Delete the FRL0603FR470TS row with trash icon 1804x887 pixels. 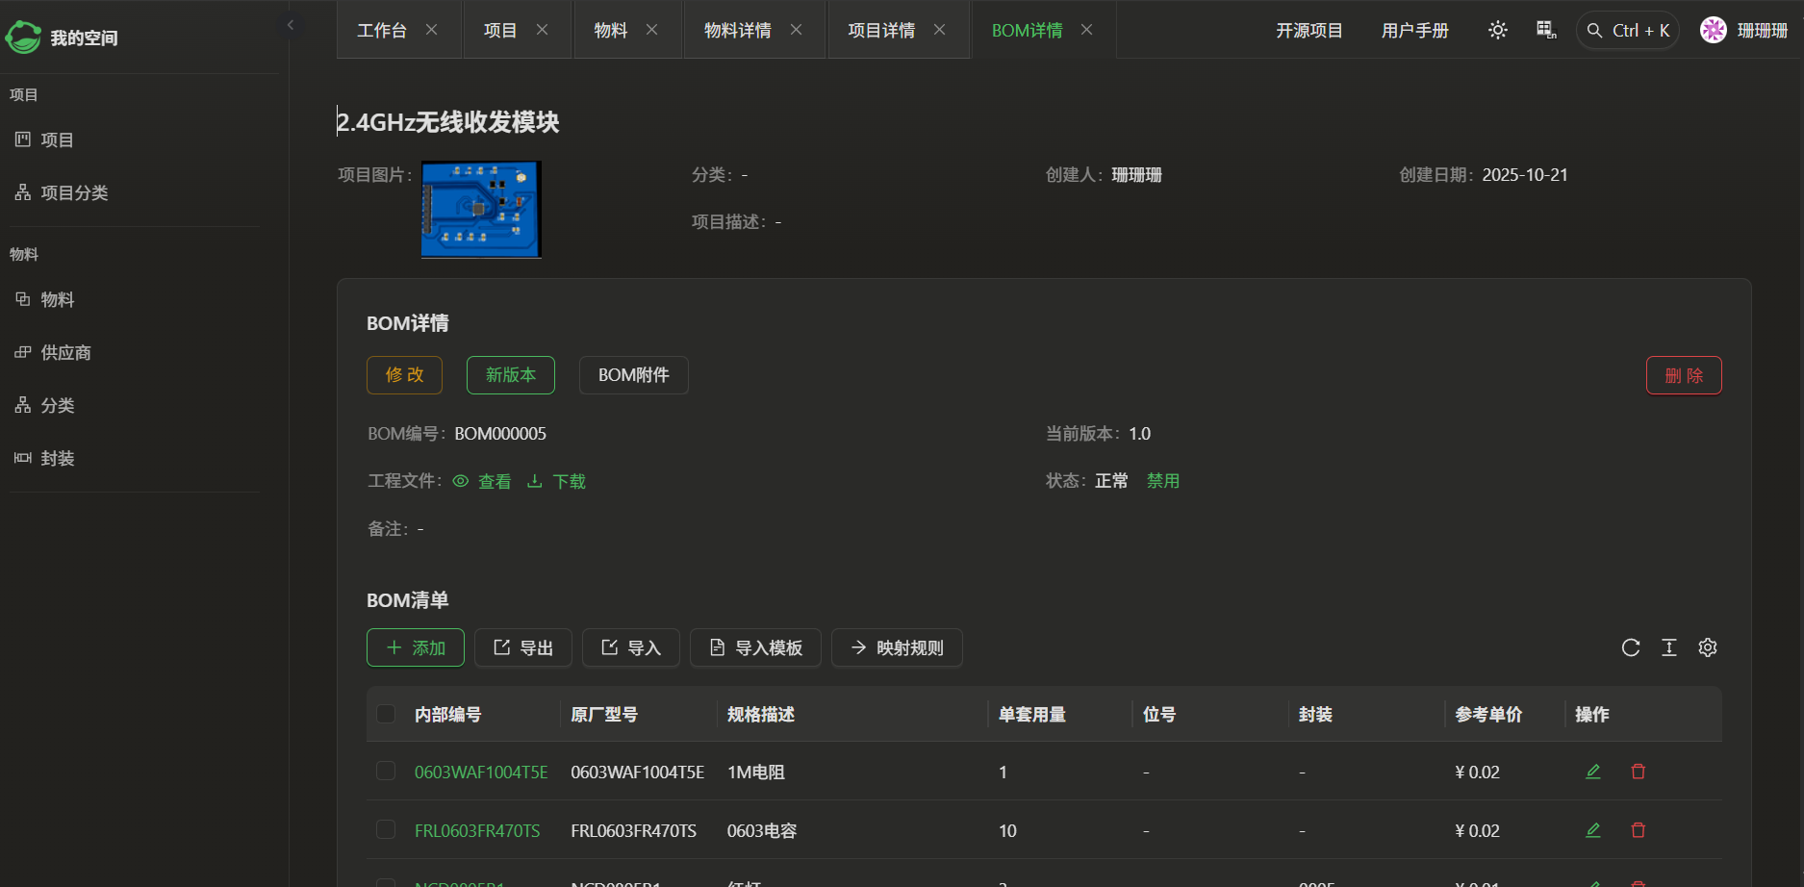(x=1638, y=830)
